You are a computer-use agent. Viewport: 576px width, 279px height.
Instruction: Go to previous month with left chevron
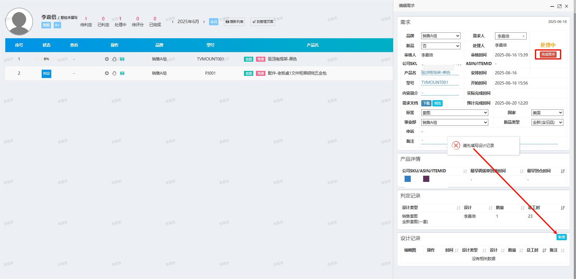(173, 22)
